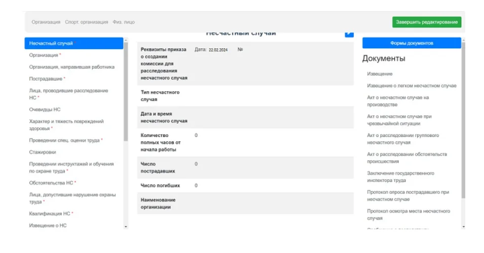
Task: Open Проведении инструктажей и обучения section
Action: [71, 168]
